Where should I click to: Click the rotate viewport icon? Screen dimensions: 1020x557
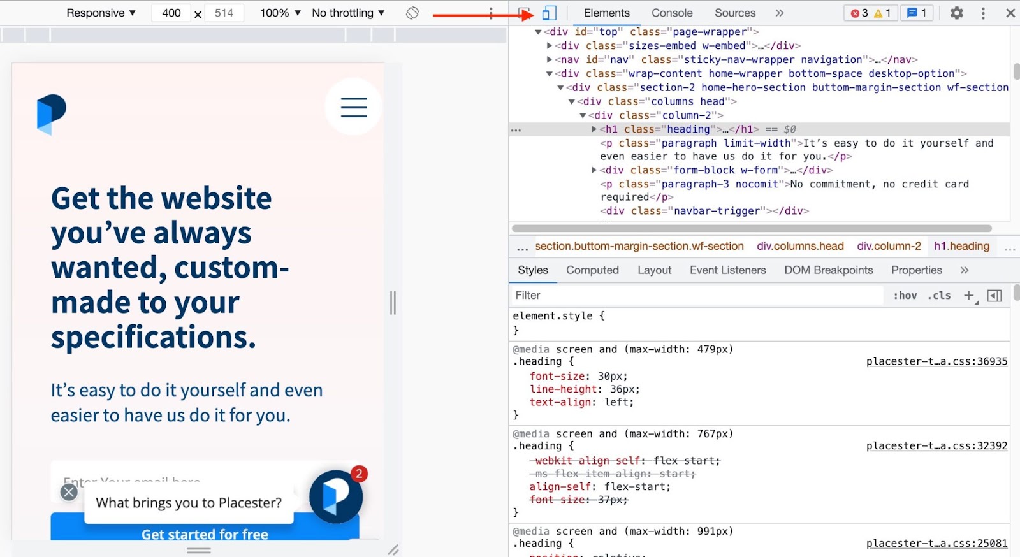coord(412,13)
